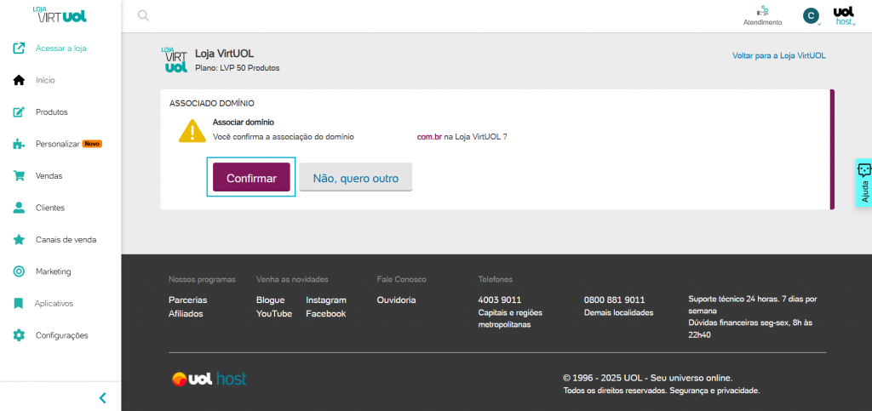Click the yellow warning triangle icon
872x411 pixels.
pyautogui.click(x=192, y=131)
